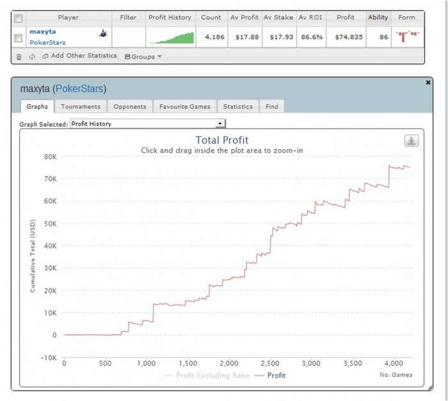448x401 pixels.
Task: Expand the Groups dropdown
Action: (x=143, y=57)
